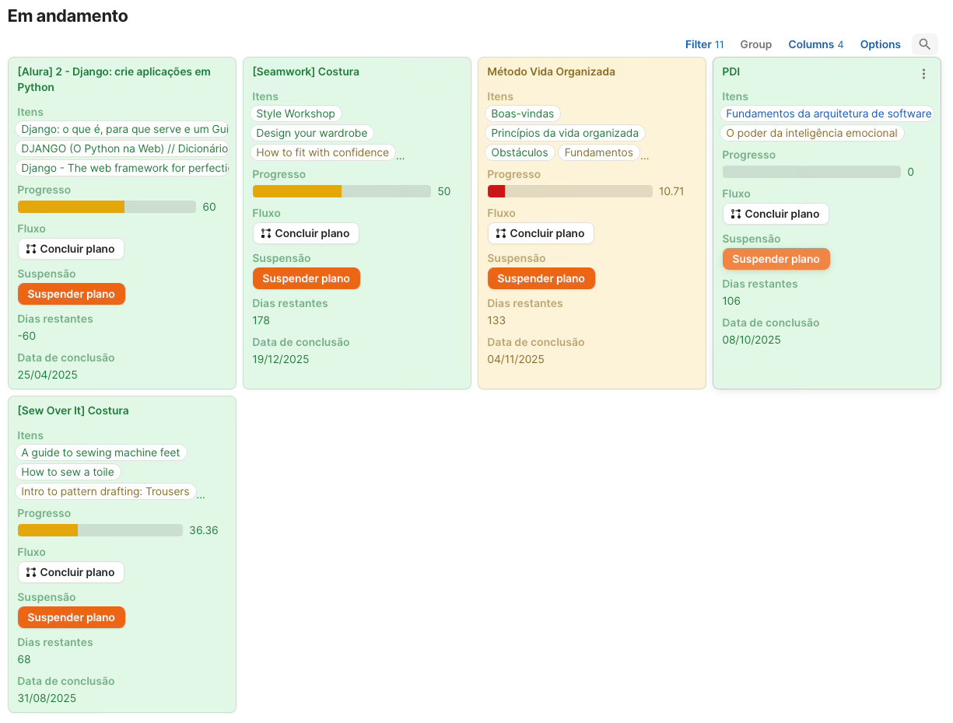
Task: Click the date 31/08/2025
Action: click(47, 698)
